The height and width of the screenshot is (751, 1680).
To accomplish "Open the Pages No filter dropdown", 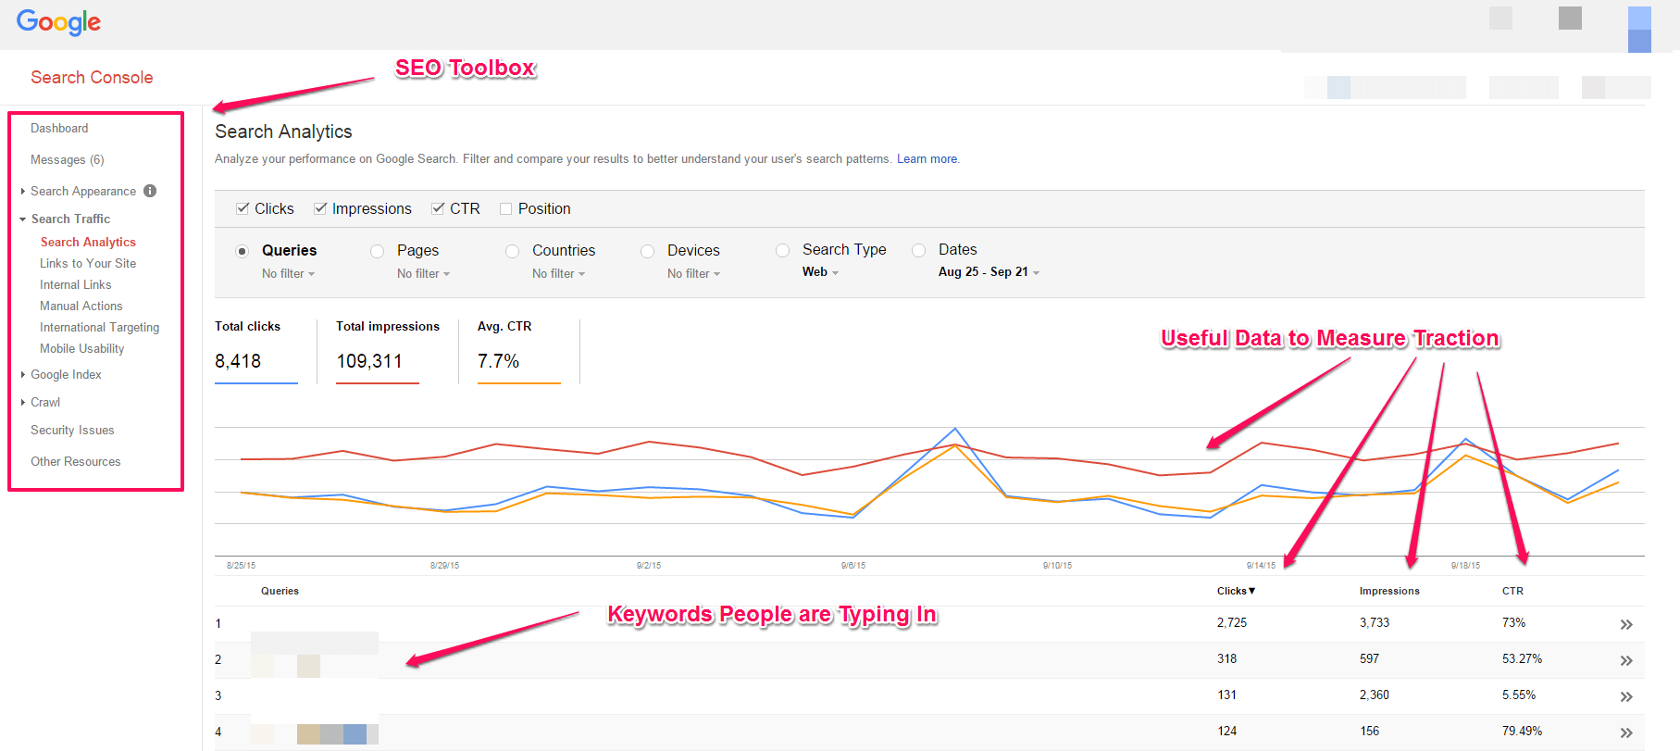I will pyautogui.click(x=423, y=273).
